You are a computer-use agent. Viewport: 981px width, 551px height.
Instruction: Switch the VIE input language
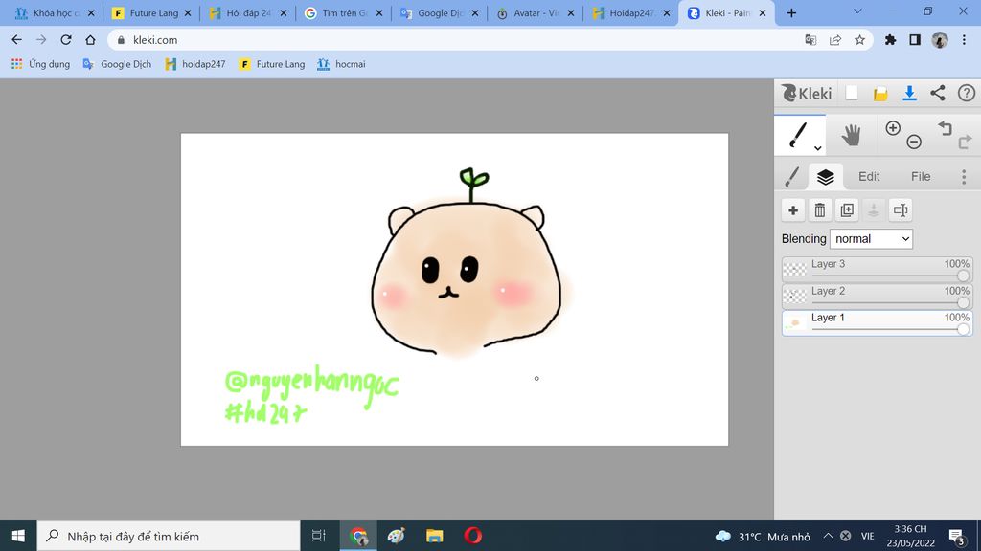coord(867,536)
